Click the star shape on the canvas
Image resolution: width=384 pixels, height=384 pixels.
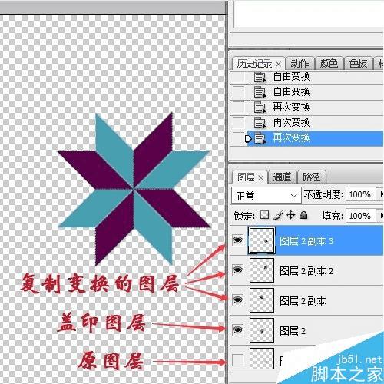click(x=134, y=189)
